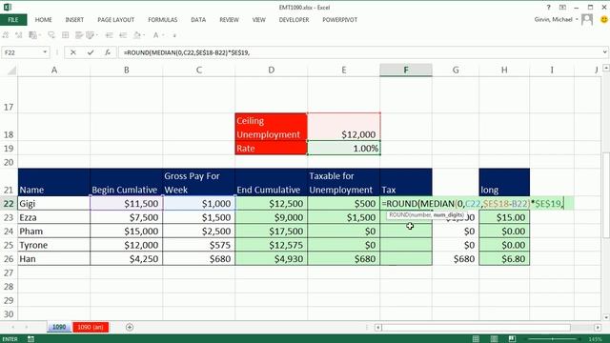This screenshot has width=610, height=343.
Task: Select the 1090 sheet tab
Action: coord(59,327)
